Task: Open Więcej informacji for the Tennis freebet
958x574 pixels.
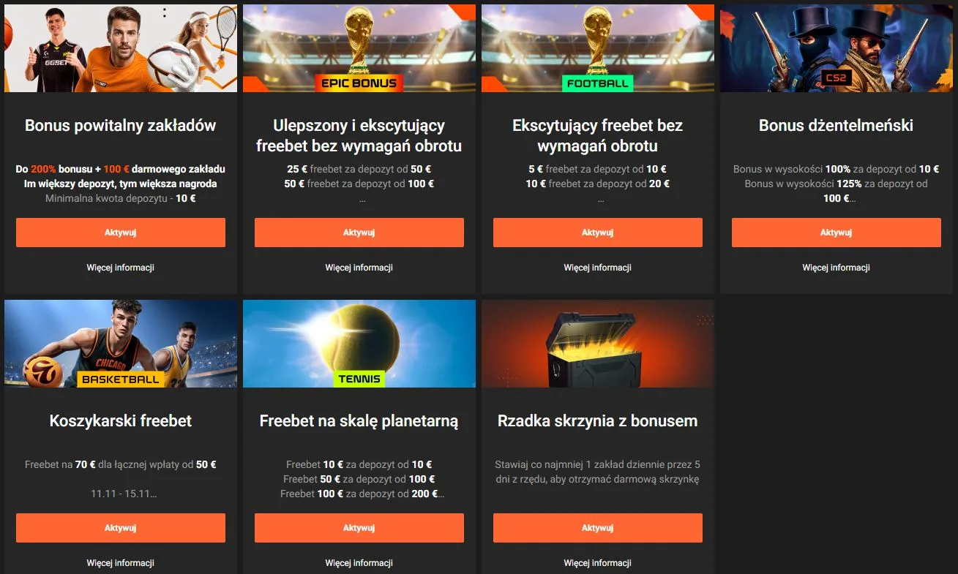Action: pos(359,563)
